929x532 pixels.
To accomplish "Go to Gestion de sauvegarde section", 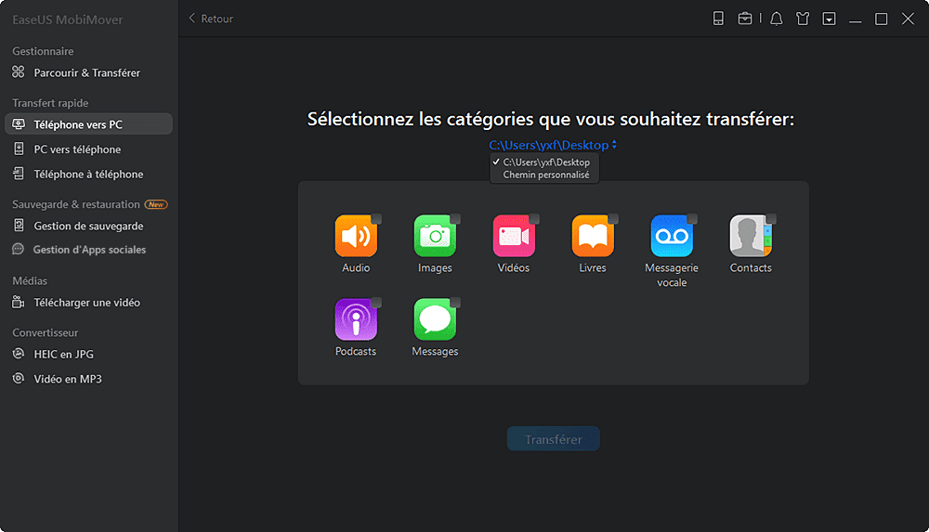I will click(88, 226).
